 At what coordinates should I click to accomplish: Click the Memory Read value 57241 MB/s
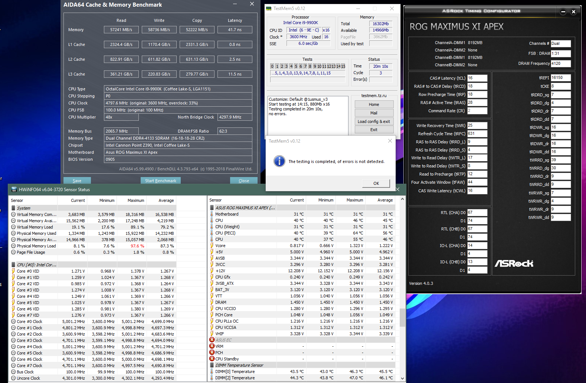point(121,30)
